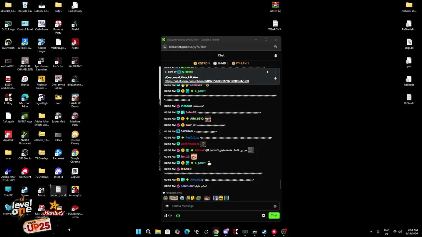The width and height of the screenshot is (422, 237).
Task: Open BotRix username in pinned message
Action: tap(189, 72)
